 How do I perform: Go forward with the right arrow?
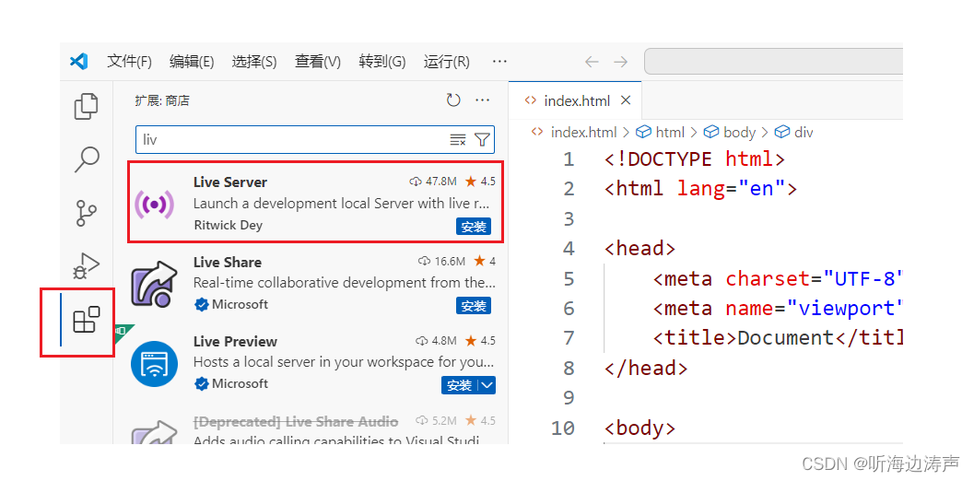point(620,62)
